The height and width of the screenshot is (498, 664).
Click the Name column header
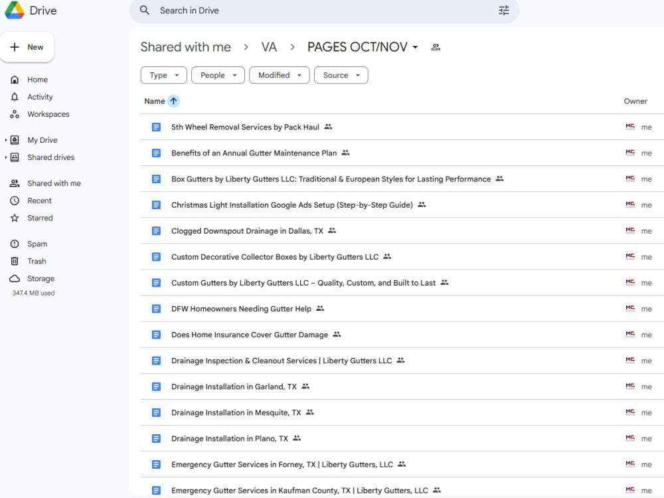click(x=155, y=101)
